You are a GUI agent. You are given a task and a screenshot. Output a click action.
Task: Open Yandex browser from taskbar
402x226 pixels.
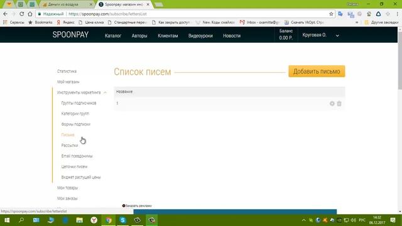pyautogui.click(x=94, y=220)
